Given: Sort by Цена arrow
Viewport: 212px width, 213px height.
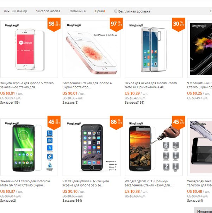Looking at the screenshot, I should (104, 11).
